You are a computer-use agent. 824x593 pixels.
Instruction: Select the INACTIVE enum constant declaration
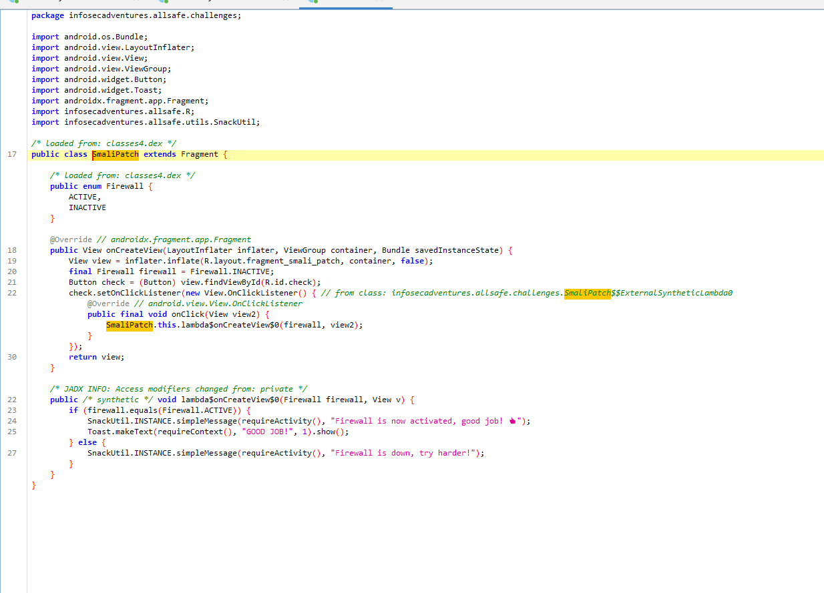click(87, 207)
